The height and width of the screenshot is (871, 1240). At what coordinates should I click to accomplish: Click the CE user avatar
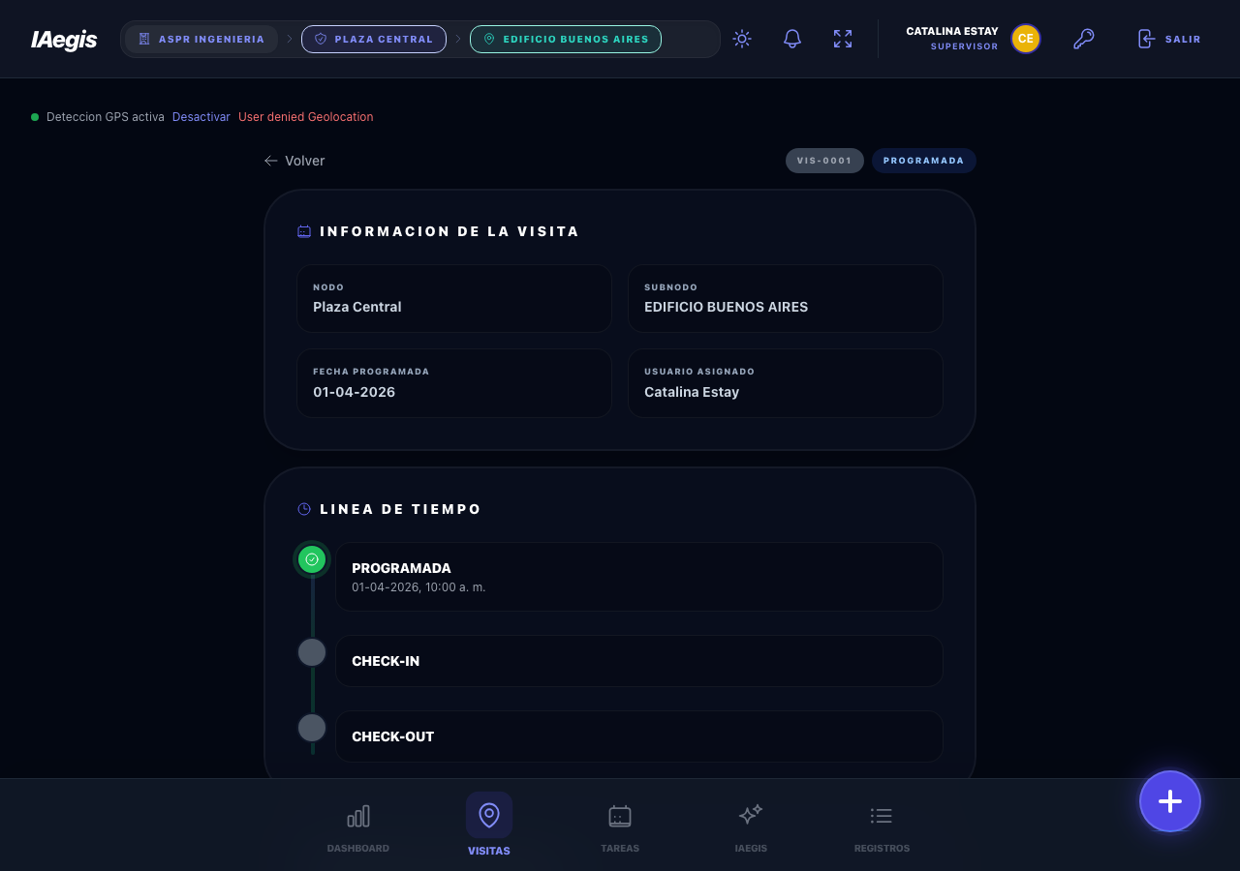tap(1025, 39)
